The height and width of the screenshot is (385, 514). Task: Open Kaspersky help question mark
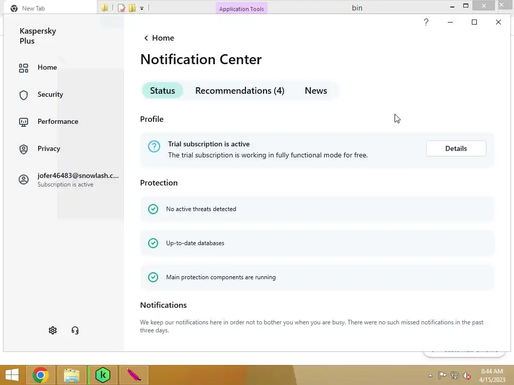[x=426, y=22]
